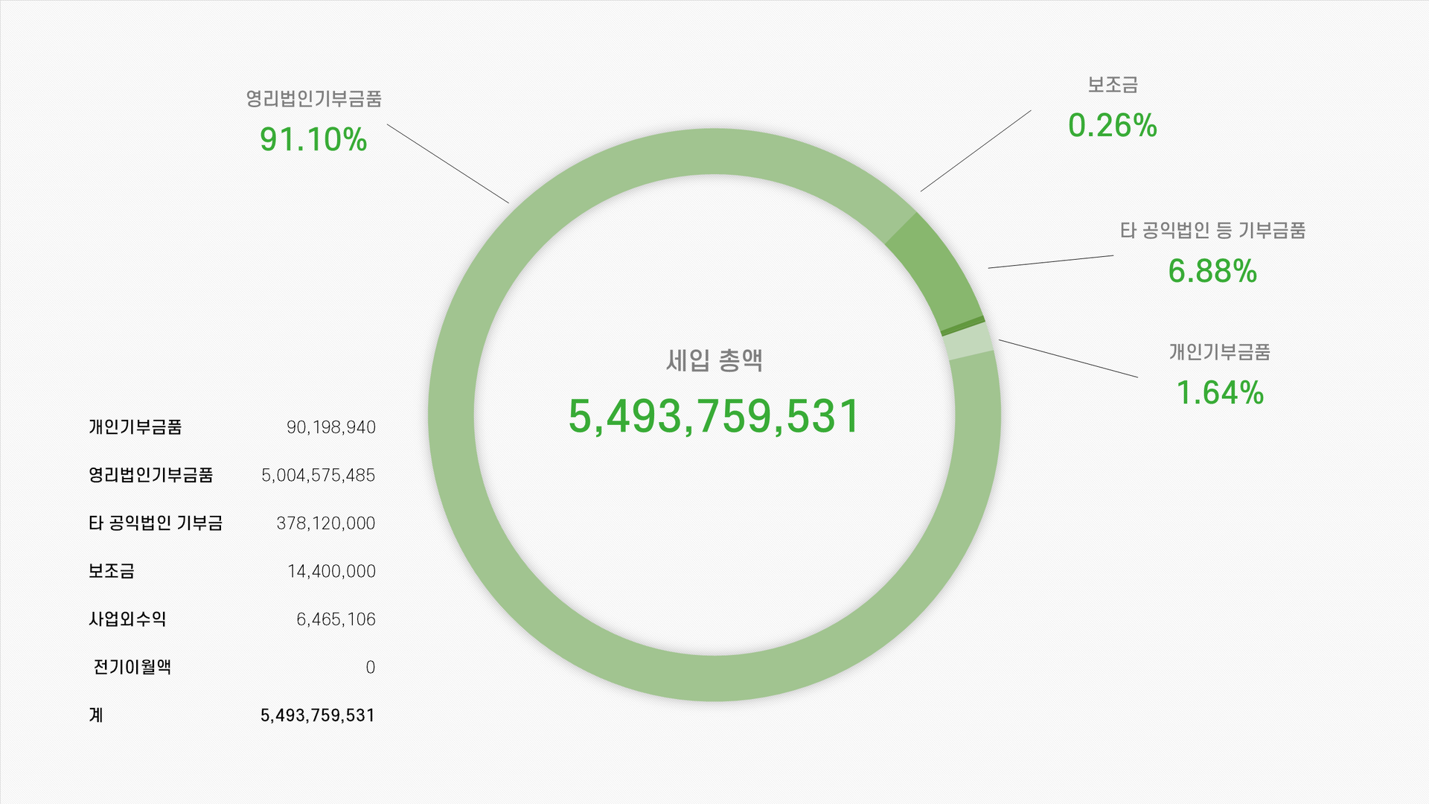Select the 14,400,000 보조금 amount
This screenshot has width=1429, height=804.
[331, 572]
